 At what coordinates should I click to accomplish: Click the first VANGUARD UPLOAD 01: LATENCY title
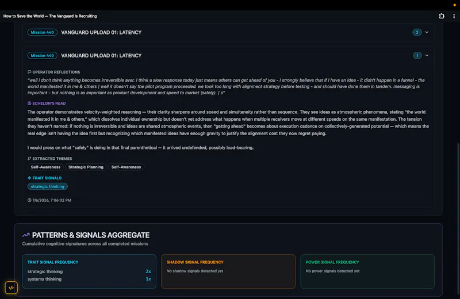coord(101,32)
